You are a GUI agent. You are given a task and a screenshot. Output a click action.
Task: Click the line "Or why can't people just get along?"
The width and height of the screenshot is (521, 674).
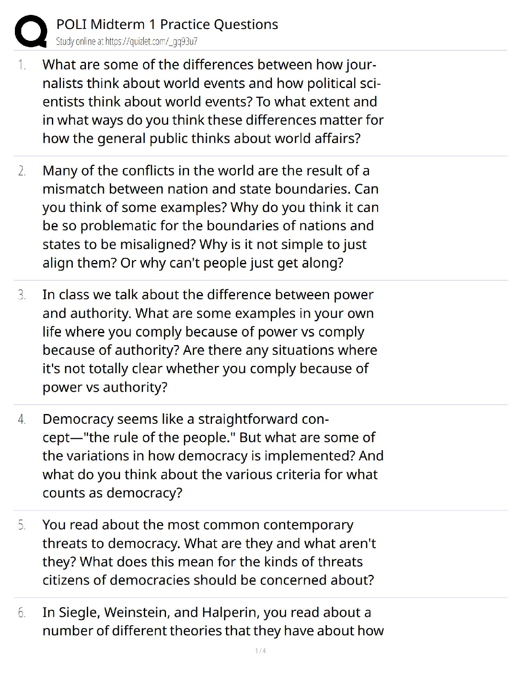tap(232, 263)
